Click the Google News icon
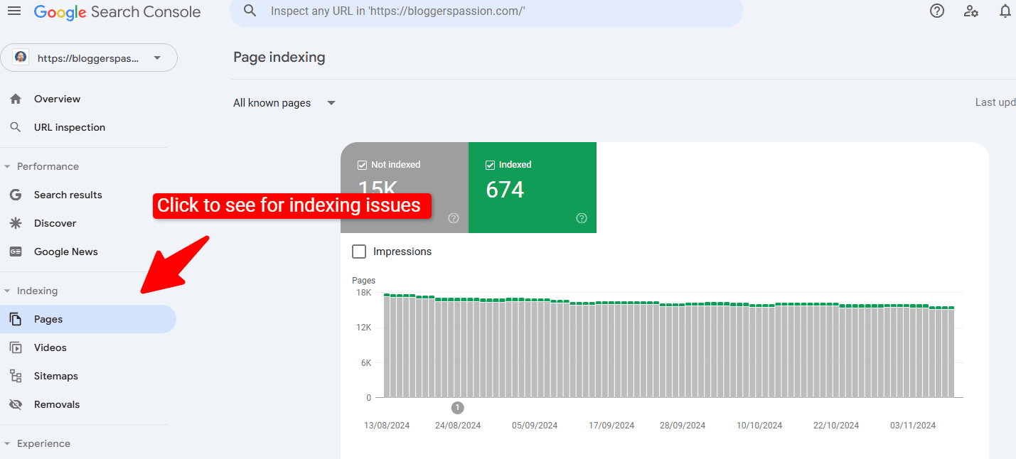The width and height of the screenshot is (1016, 459). coord(16,252)
